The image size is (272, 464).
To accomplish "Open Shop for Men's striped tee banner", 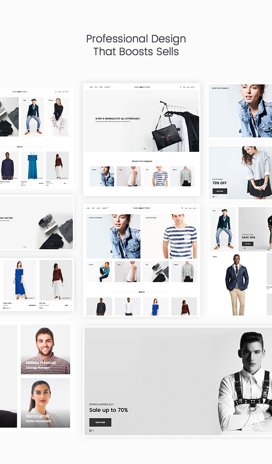I will click(x=170, y=236).
